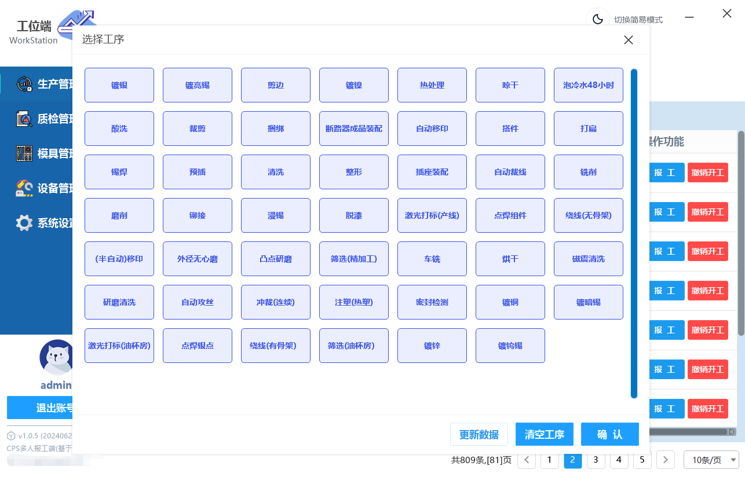Click the 清空工序 button
Screen dimensions: 745x477
point(544,434)
